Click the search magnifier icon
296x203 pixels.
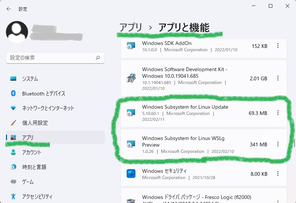98,58
